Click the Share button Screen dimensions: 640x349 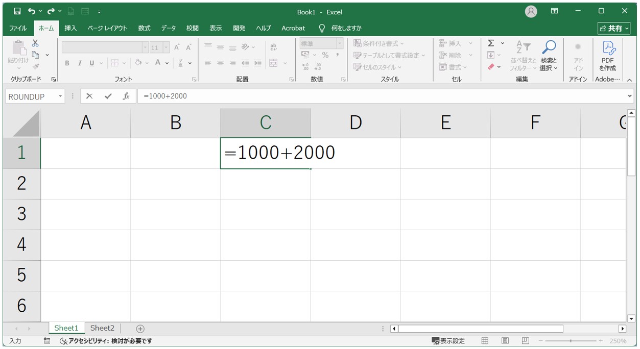pyautogui.click(x=614, y=28)
